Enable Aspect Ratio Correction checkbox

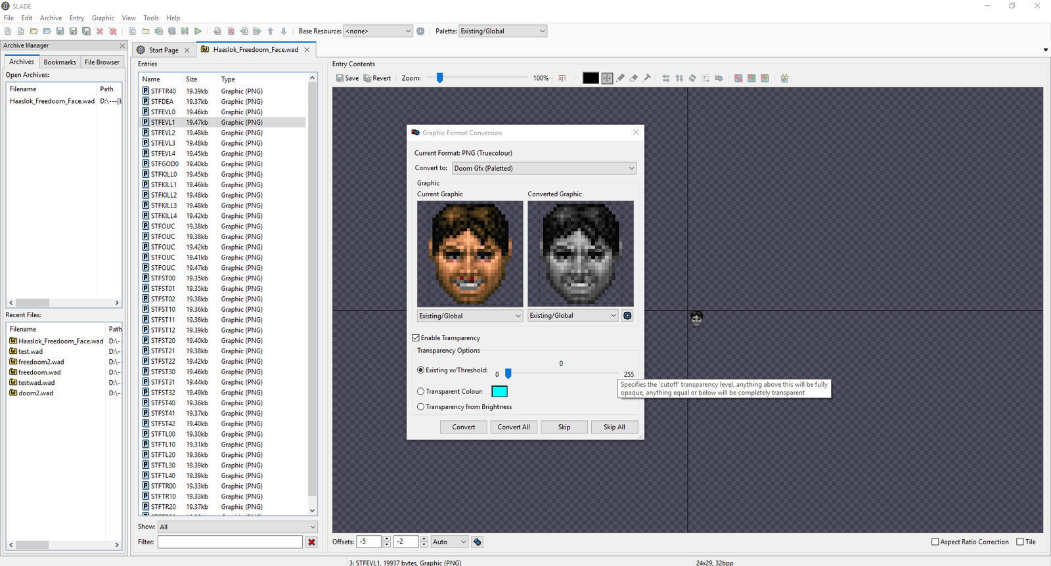(x=935, y=542)
